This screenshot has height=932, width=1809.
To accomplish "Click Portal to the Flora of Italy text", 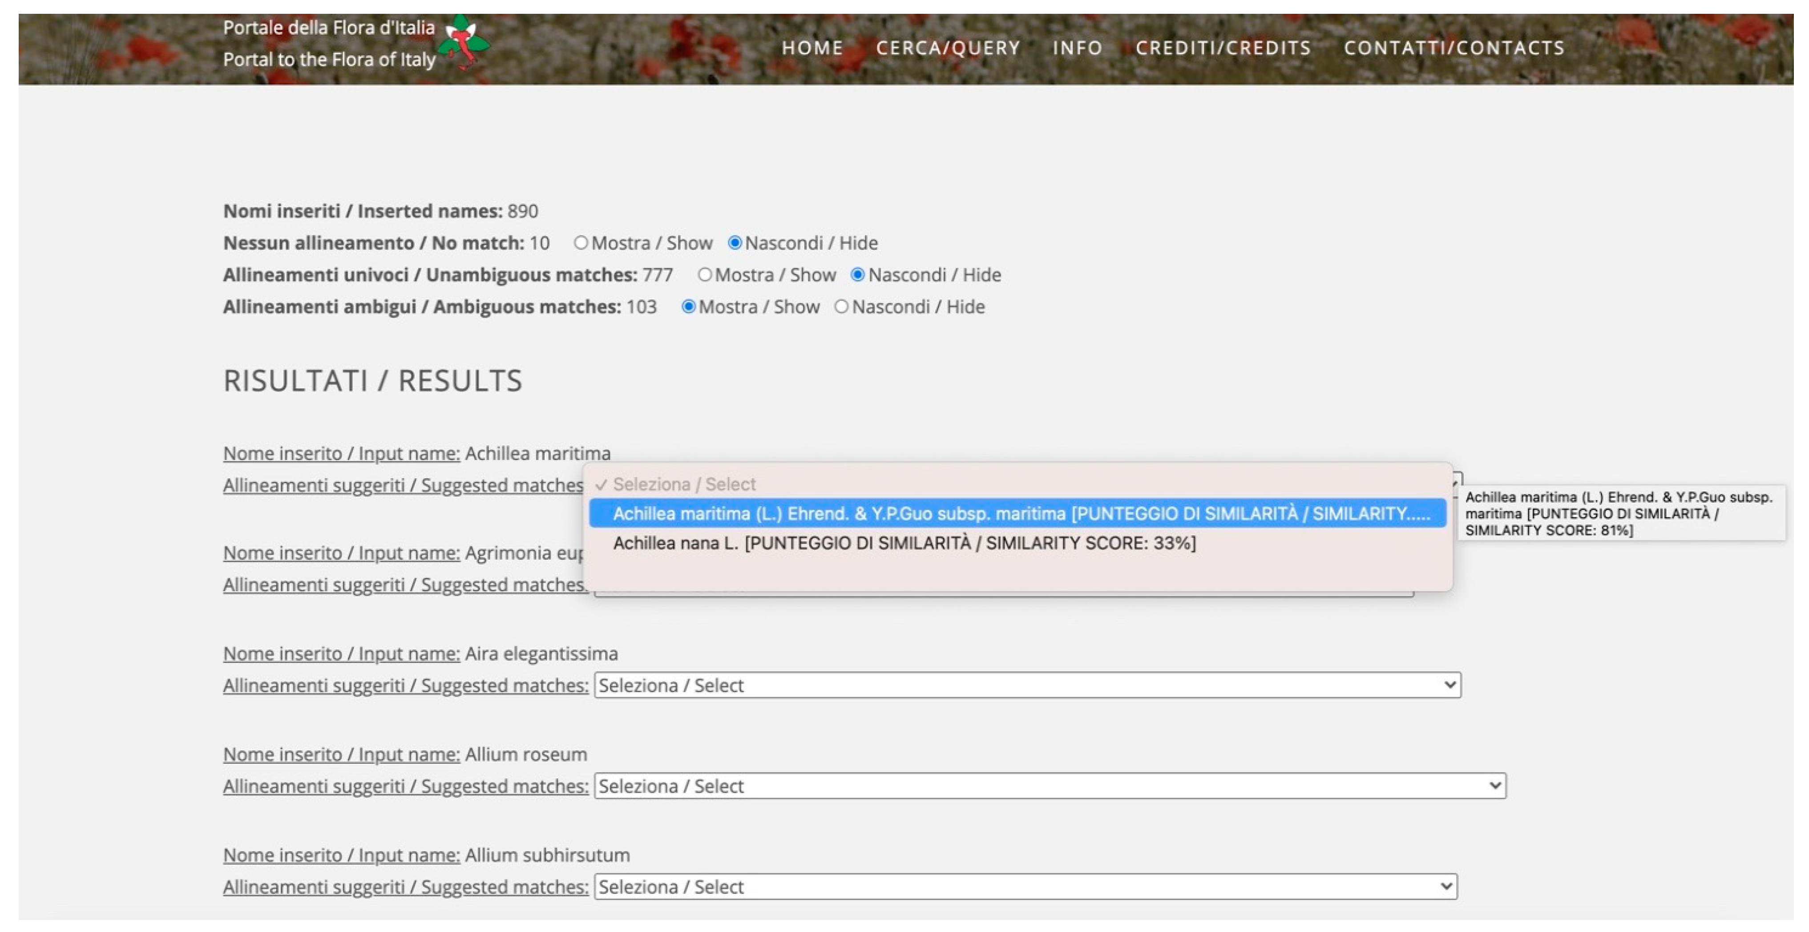I will tap(329, 59).
